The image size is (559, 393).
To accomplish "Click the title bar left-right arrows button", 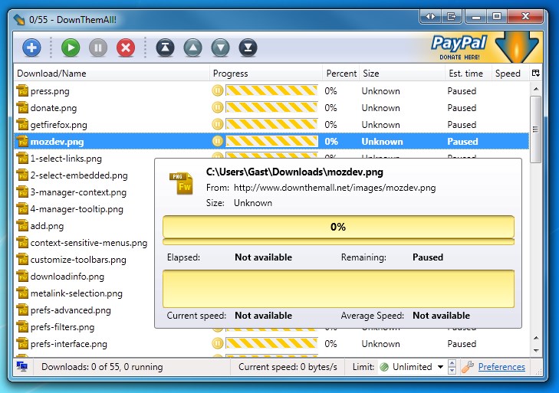I will click(x=430, y=16).
